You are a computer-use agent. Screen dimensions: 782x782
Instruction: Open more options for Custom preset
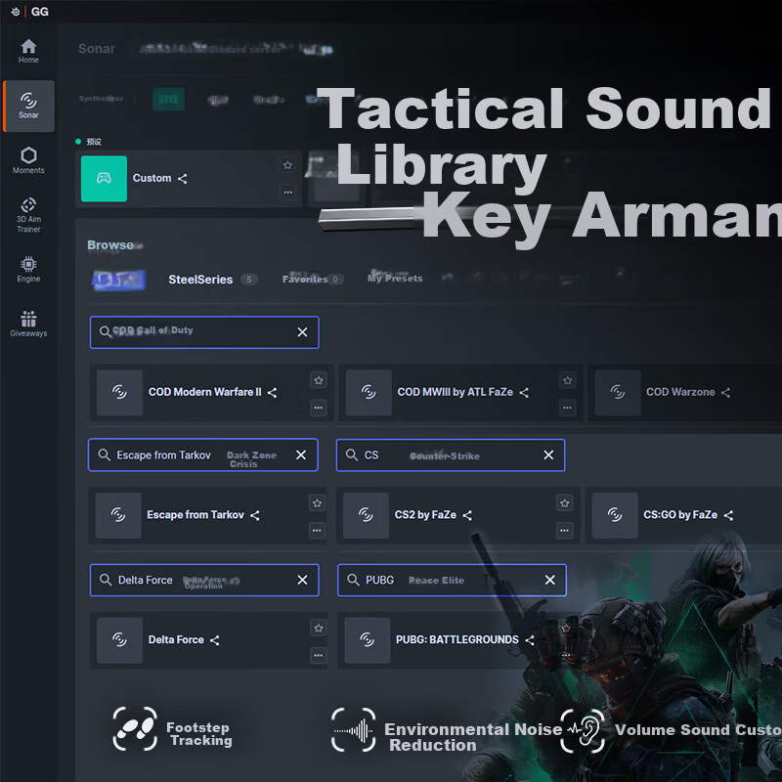(x=287, y=192)
